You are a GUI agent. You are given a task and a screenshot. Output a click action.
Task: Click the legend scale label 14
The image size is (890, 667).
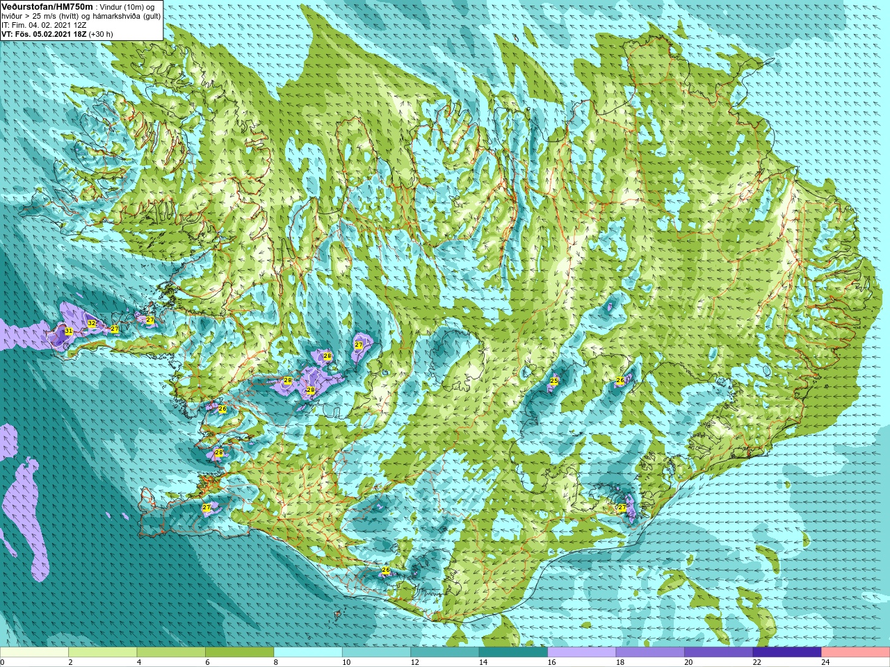(483, 662)
